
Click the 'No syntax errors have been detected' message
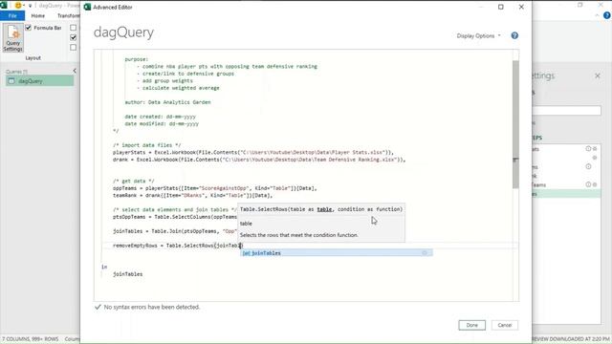click(152, 307)
